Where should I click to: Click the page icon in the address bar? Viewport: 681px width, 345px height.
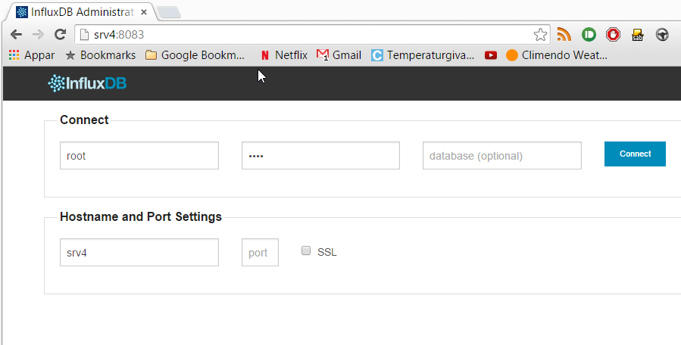click(x=85, y=34)
